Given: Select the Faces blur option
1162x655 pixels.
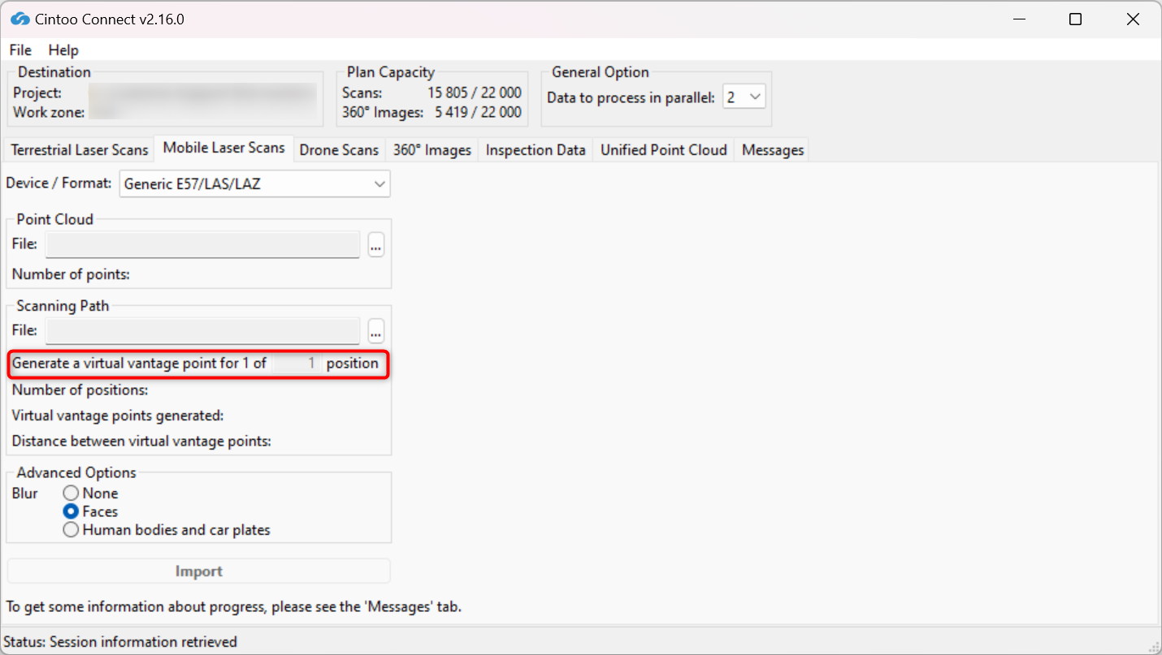Looking at the screenshot, I should [90, 511].
